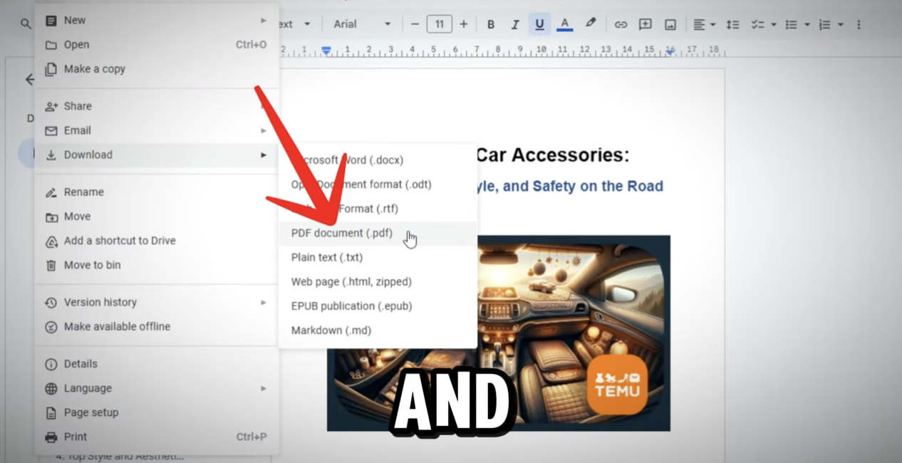Choose PDF document (.pdf) download option
This screenshot has width=902, height=463.
pyautogui.click(x=342, y=233)
